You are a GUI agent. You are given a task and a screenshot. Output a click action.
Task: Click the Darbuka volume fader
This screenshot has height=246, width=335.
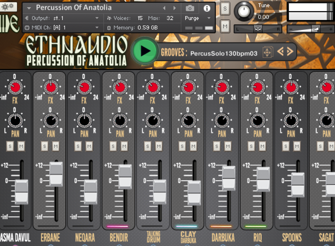point(229,178)
